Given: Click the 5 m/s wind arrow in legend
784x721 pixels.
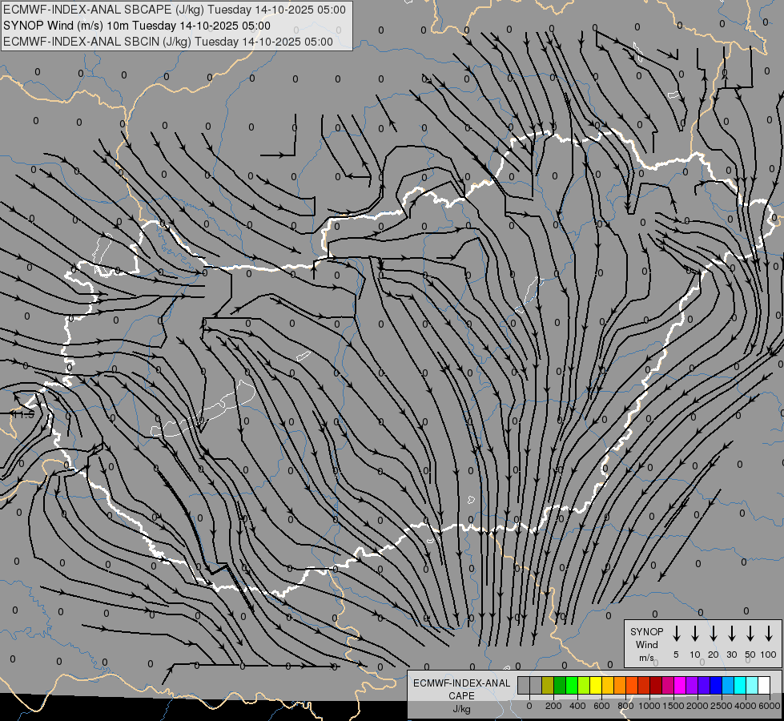Looking at the screenshot, I should tap(677, 634).
